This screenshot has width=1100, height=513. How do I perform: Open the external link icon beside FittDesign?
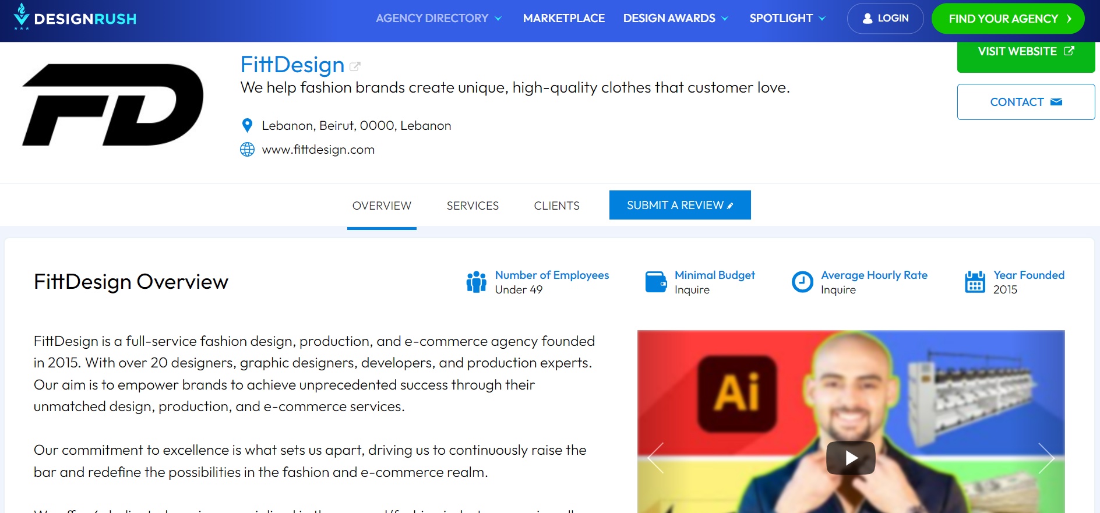[x=355, y=66]
